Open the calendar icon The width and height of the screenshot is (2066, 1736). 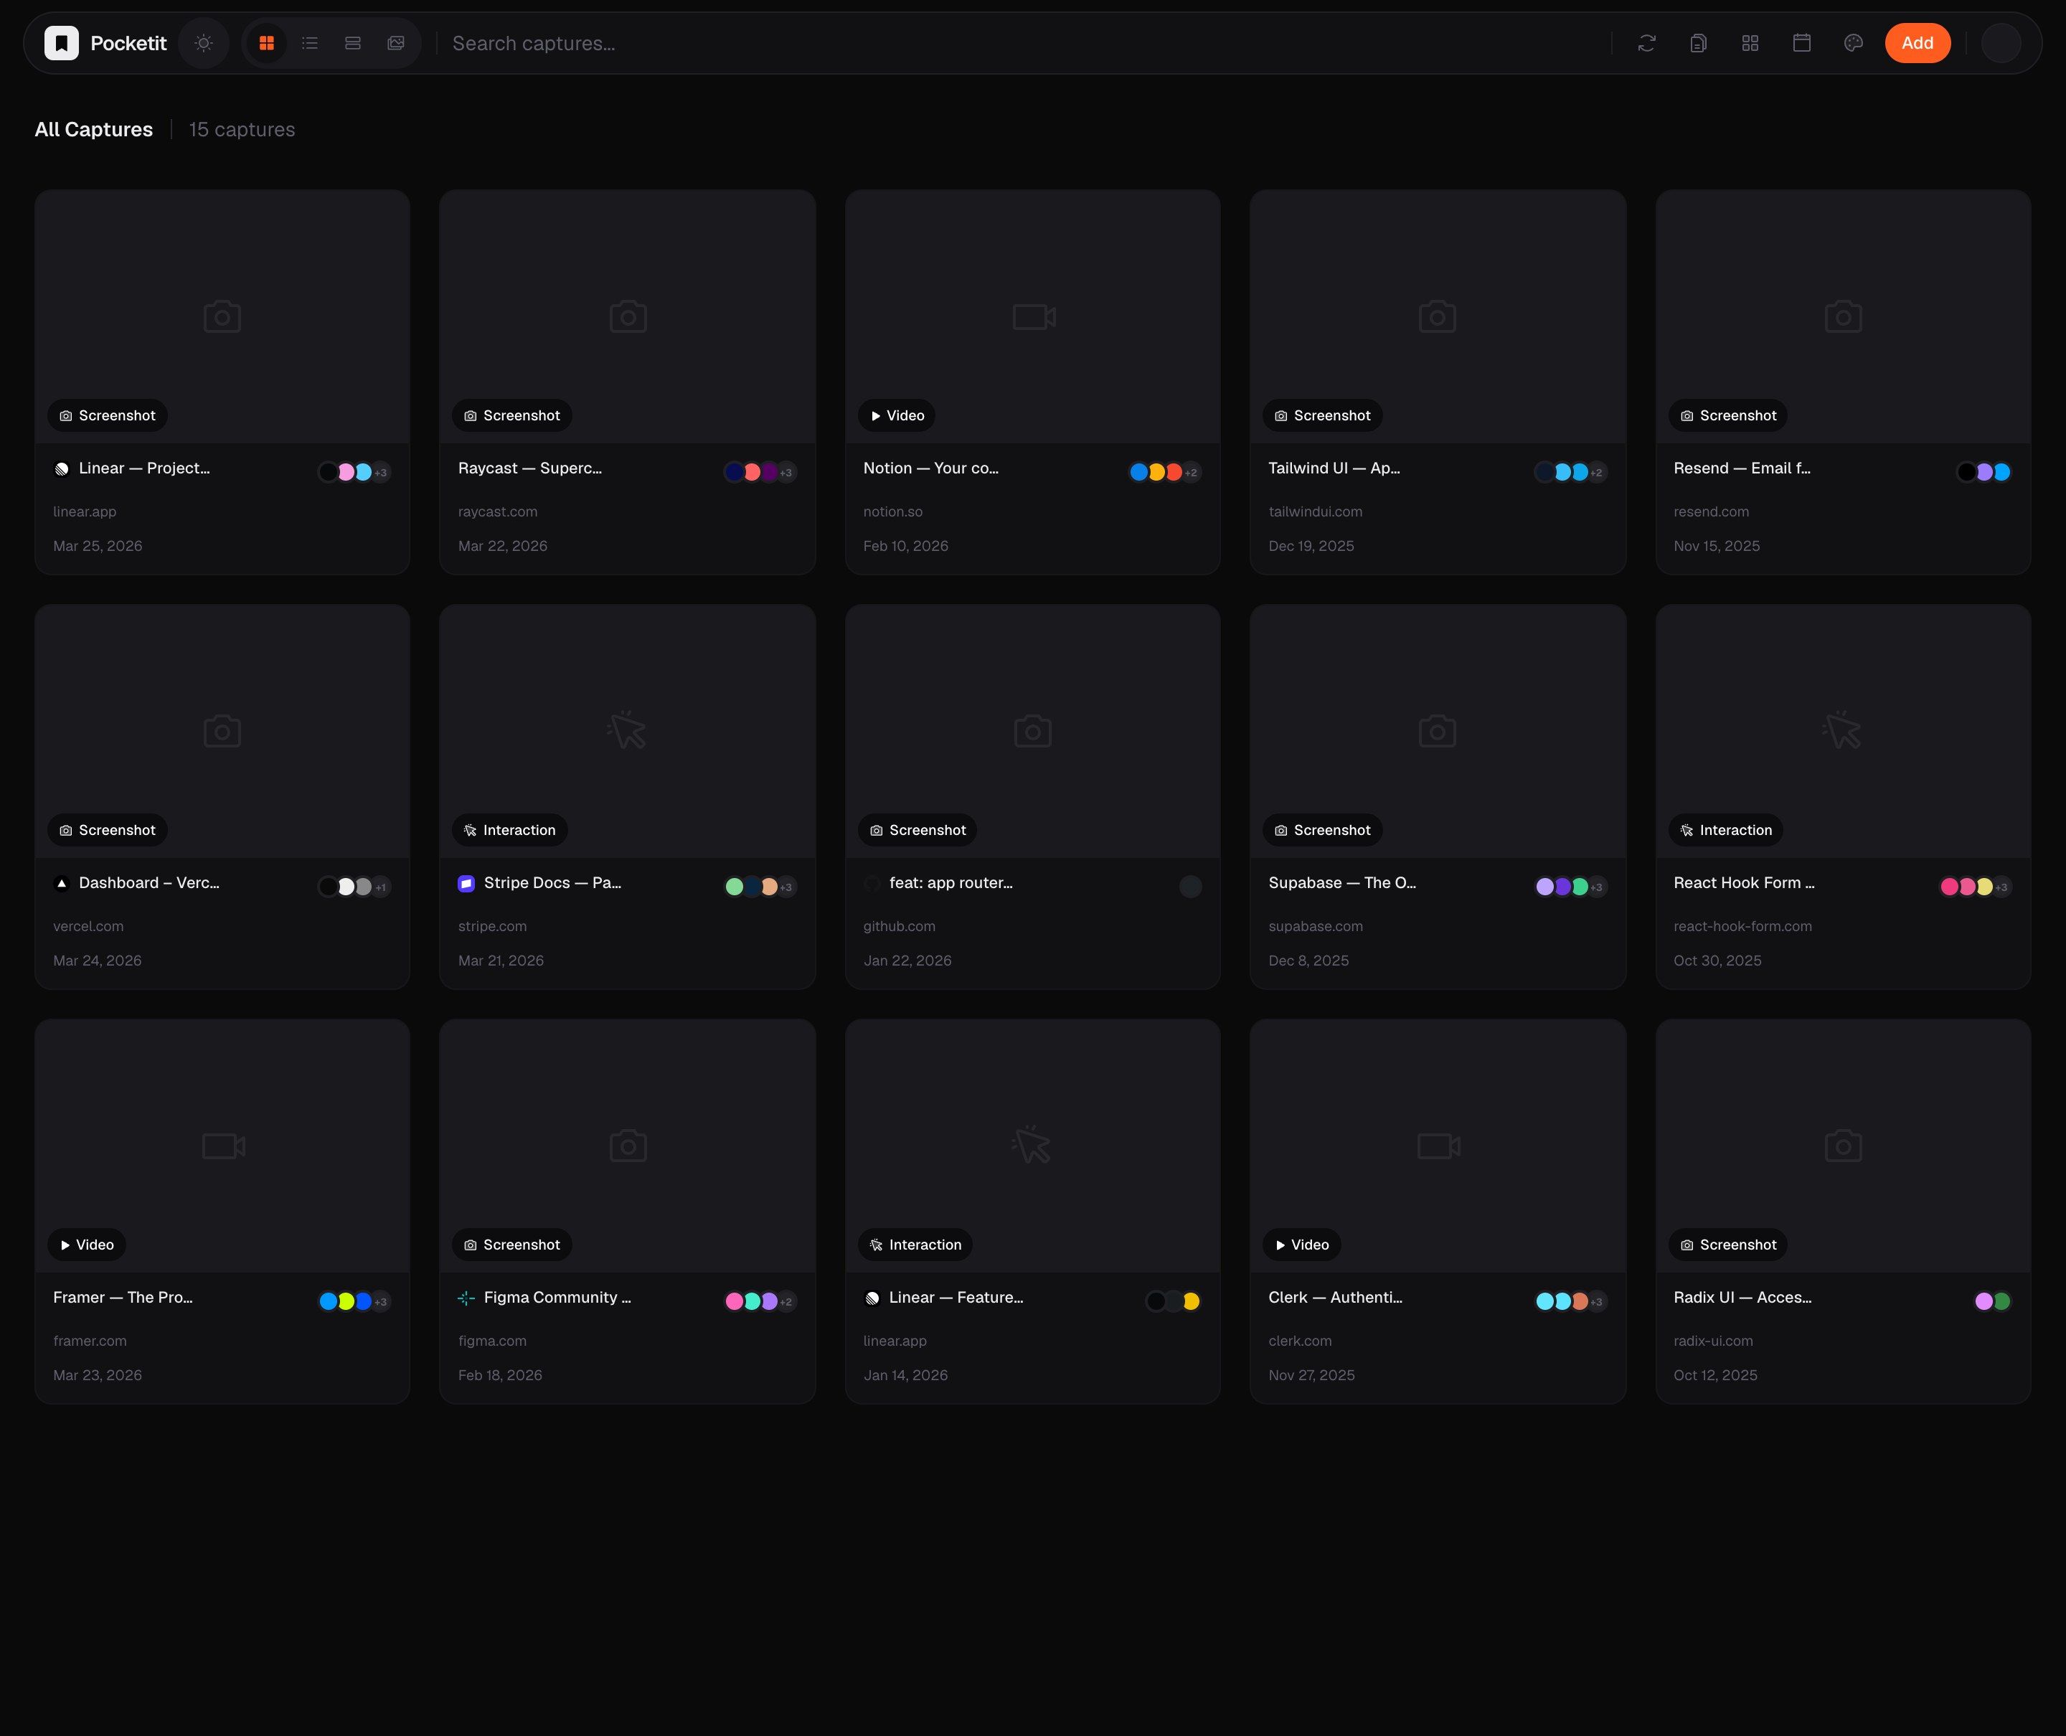tap(1802, 43)
